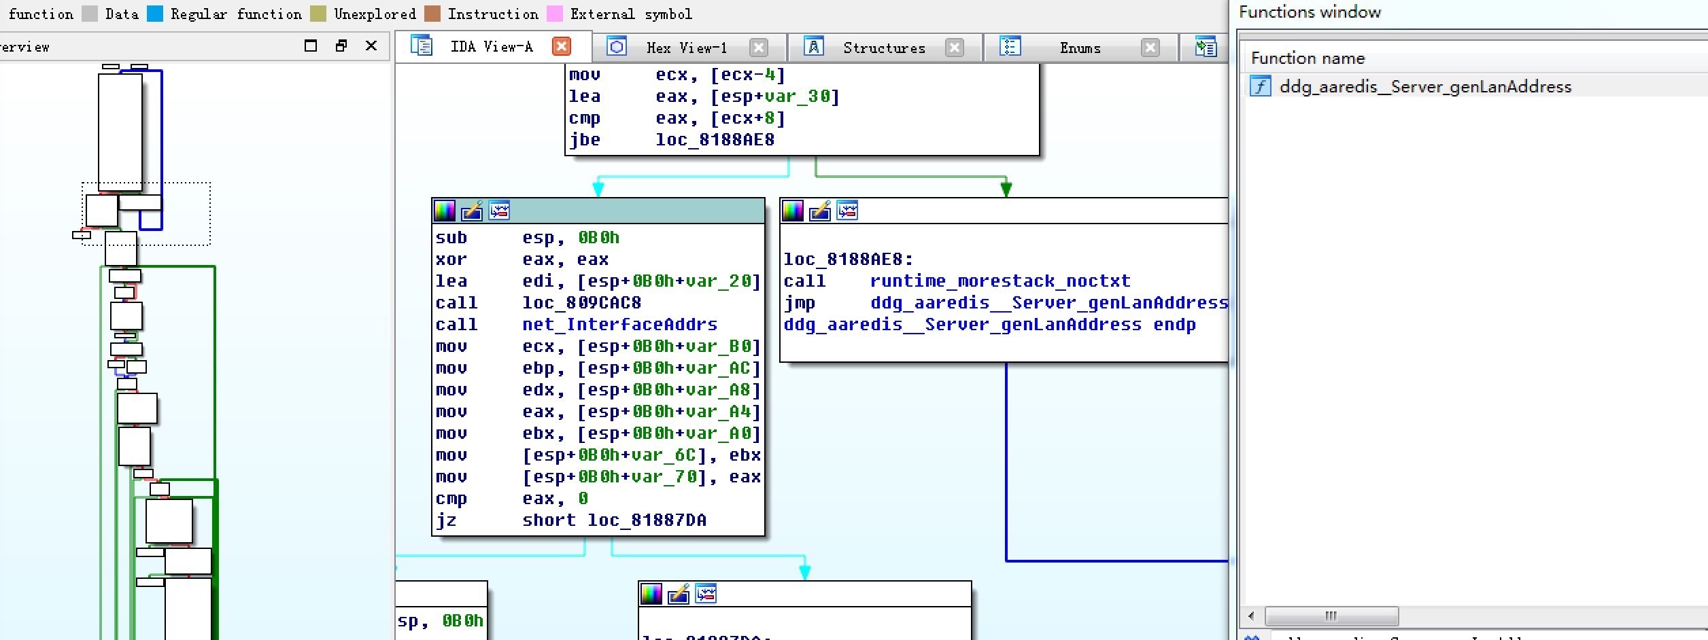Select the Enums tab
The image size is (1708, 640).
1079,48
